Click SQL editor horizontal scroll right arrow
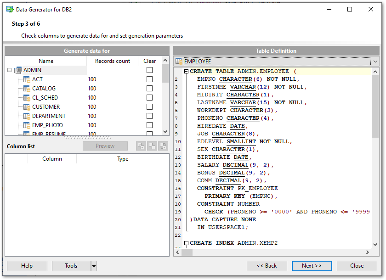Viewport: 386px width, 280px height. tap(368, 252)
